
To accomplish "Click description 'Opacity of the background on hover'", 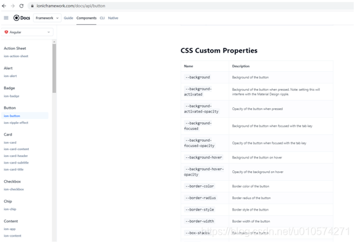I will point(258,172).
